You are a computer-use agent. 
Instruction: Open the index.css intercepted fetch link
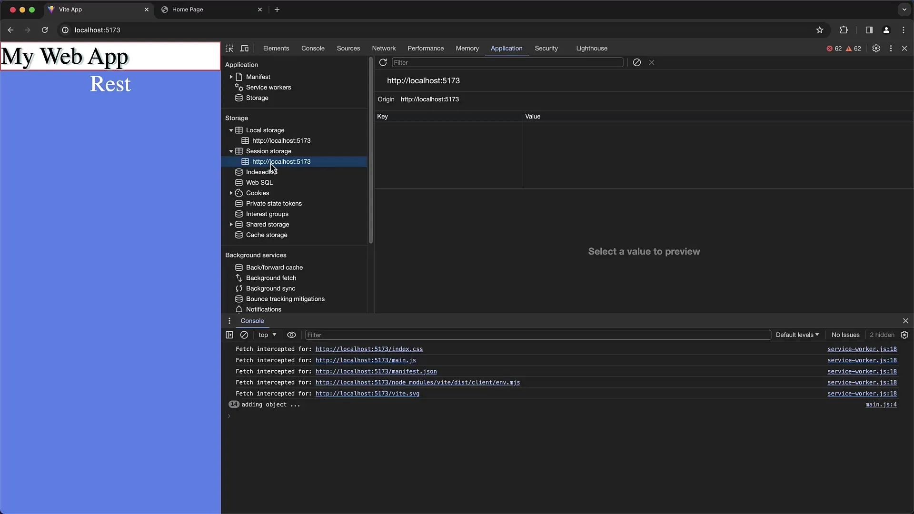369,349
